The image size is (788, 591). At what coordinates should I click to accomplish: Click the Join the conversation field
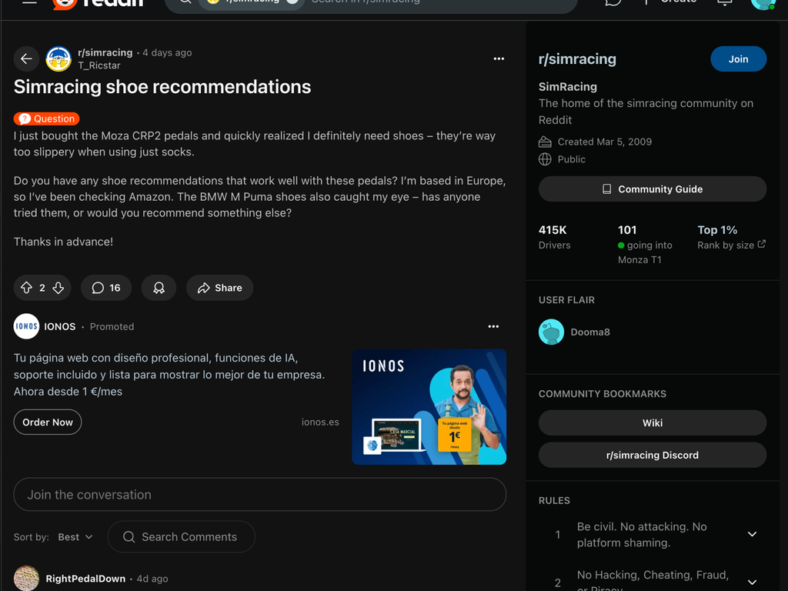260,494
